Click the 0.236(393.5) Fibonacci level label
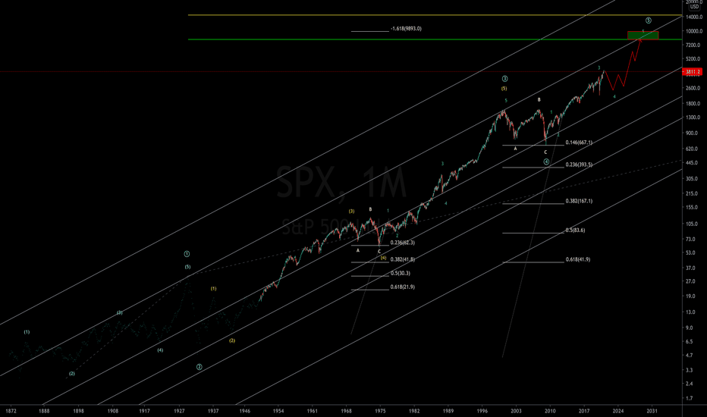707x417 pixels. coord(579,165)
